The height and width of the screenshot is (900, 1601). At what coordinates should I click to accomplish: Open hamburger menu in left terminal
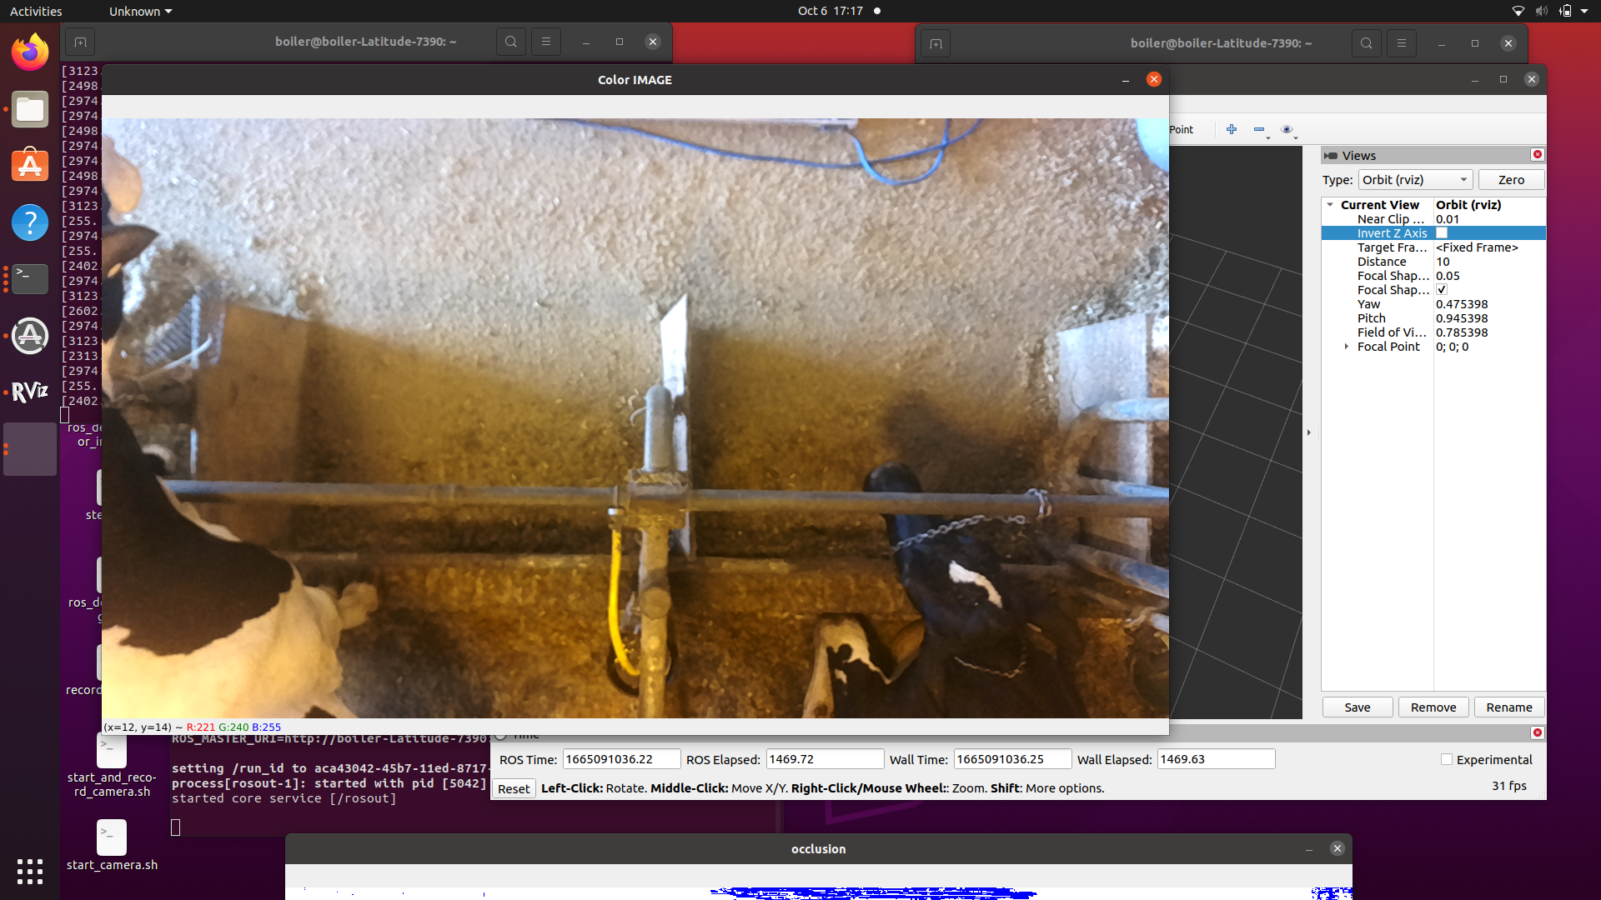546,42
